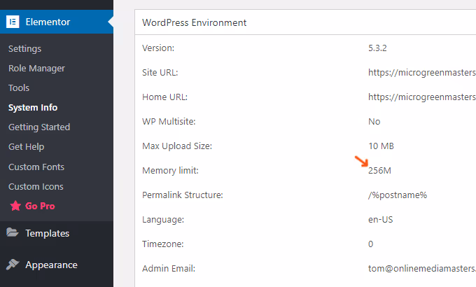Image resolution: width=476 pixels, height=287 pixels.
Task: Open the Elementor main menu item
Action: [57, 22]
